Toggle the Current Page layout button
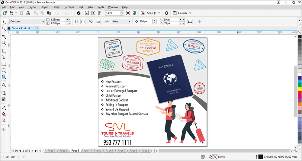Viewport: 302px width, 161px height. 98,21
